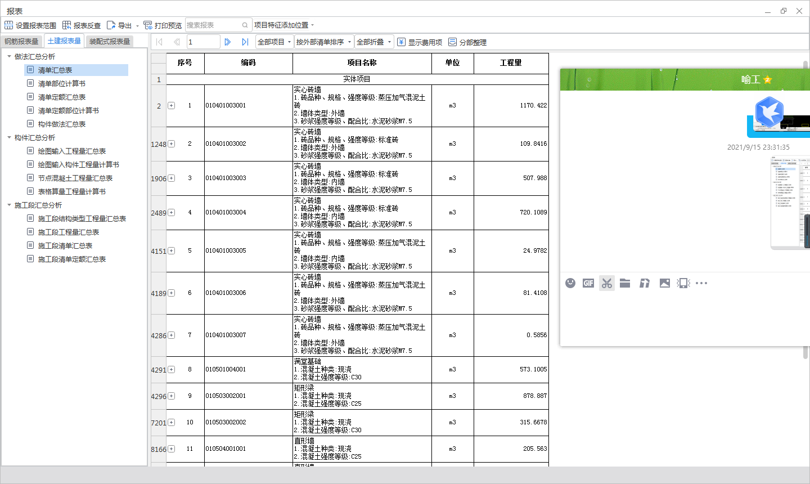Go to first page arrow
The width and height of the screenshot is (810, 484).
159,42
